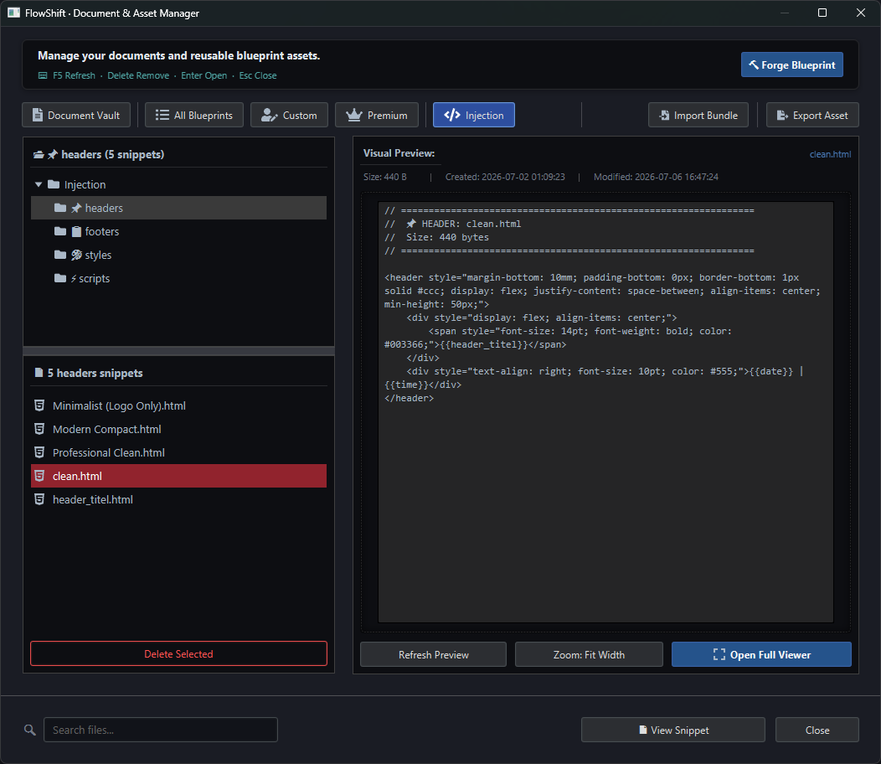Open the clean.html link in preview header

click(830, 155)
